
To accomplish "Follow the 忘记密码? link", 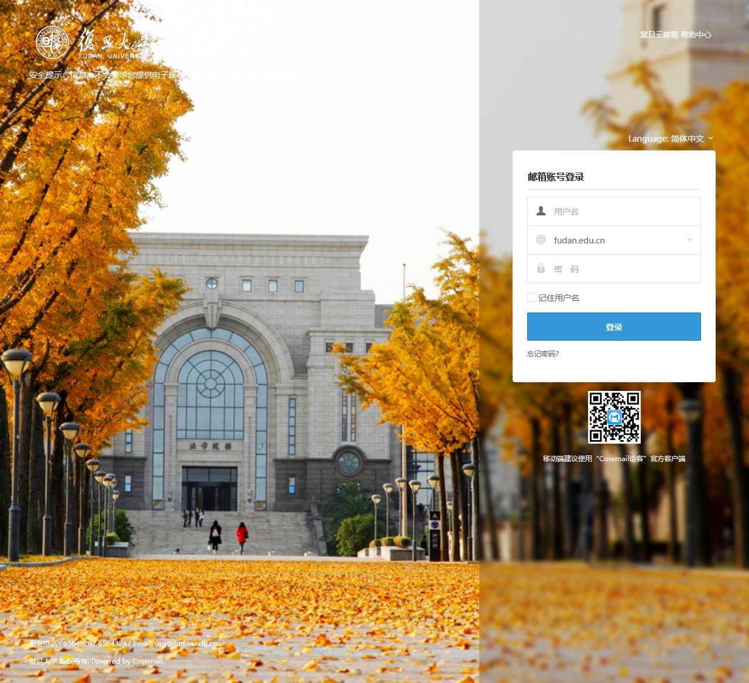I will (x=543, y=354).
